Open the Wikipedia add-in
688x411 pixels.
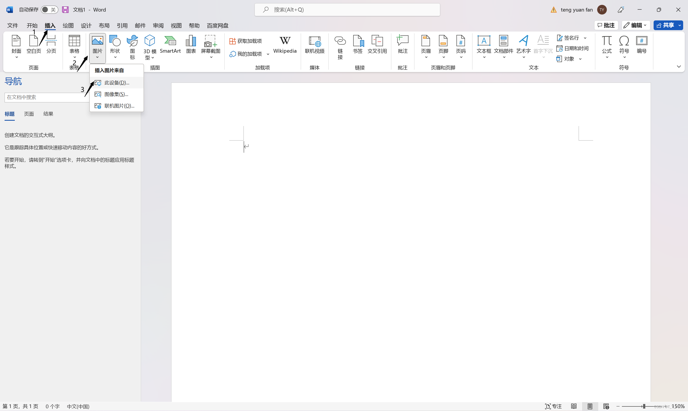click(285, 44)
